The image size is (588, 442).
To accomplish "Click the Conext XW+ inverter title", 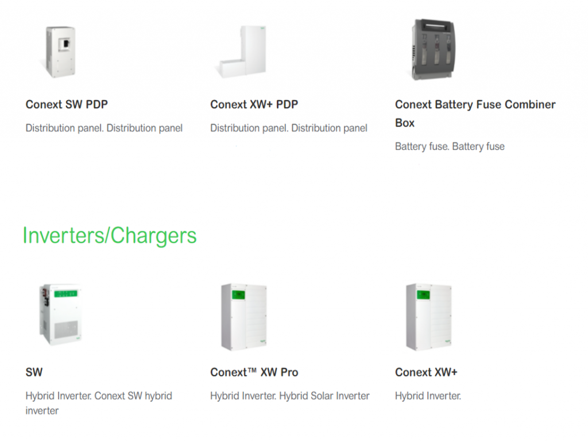I will tap(427, 373).
